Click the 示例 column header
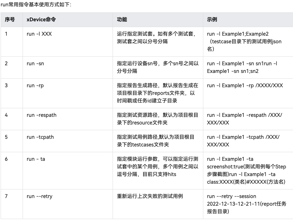This screenshot has width=293, height=220. [x=212, y=20]
